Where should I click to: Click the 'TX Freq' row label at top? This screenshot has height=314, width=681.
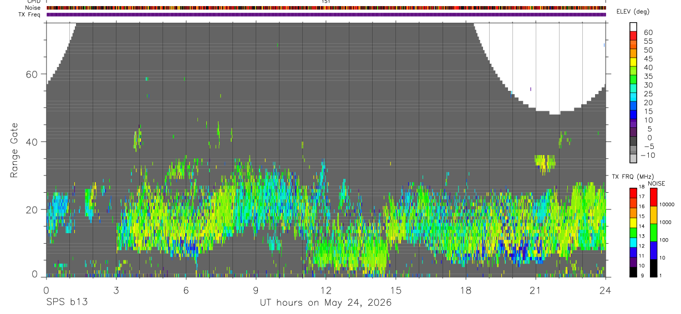point(30,14)
